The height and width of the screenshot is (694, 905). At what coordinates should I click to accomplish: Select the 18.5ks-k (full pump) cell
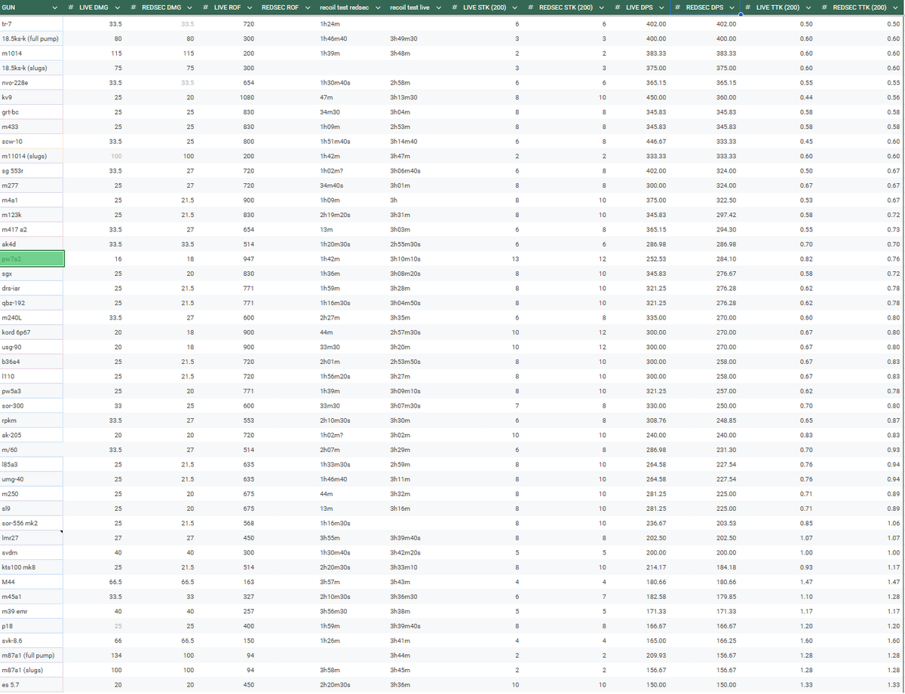click(x=32, y=38)
